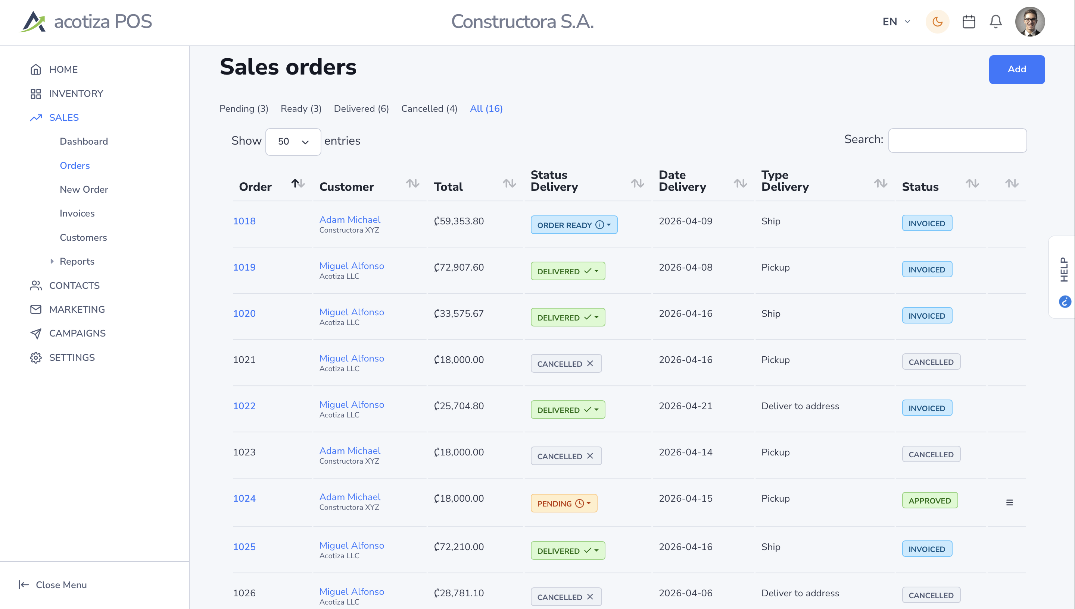Open DELIVERED dropdown for order 1022
Viewport: 1075px width, 609px height.
pyautogui.click(x=567, y=410)
